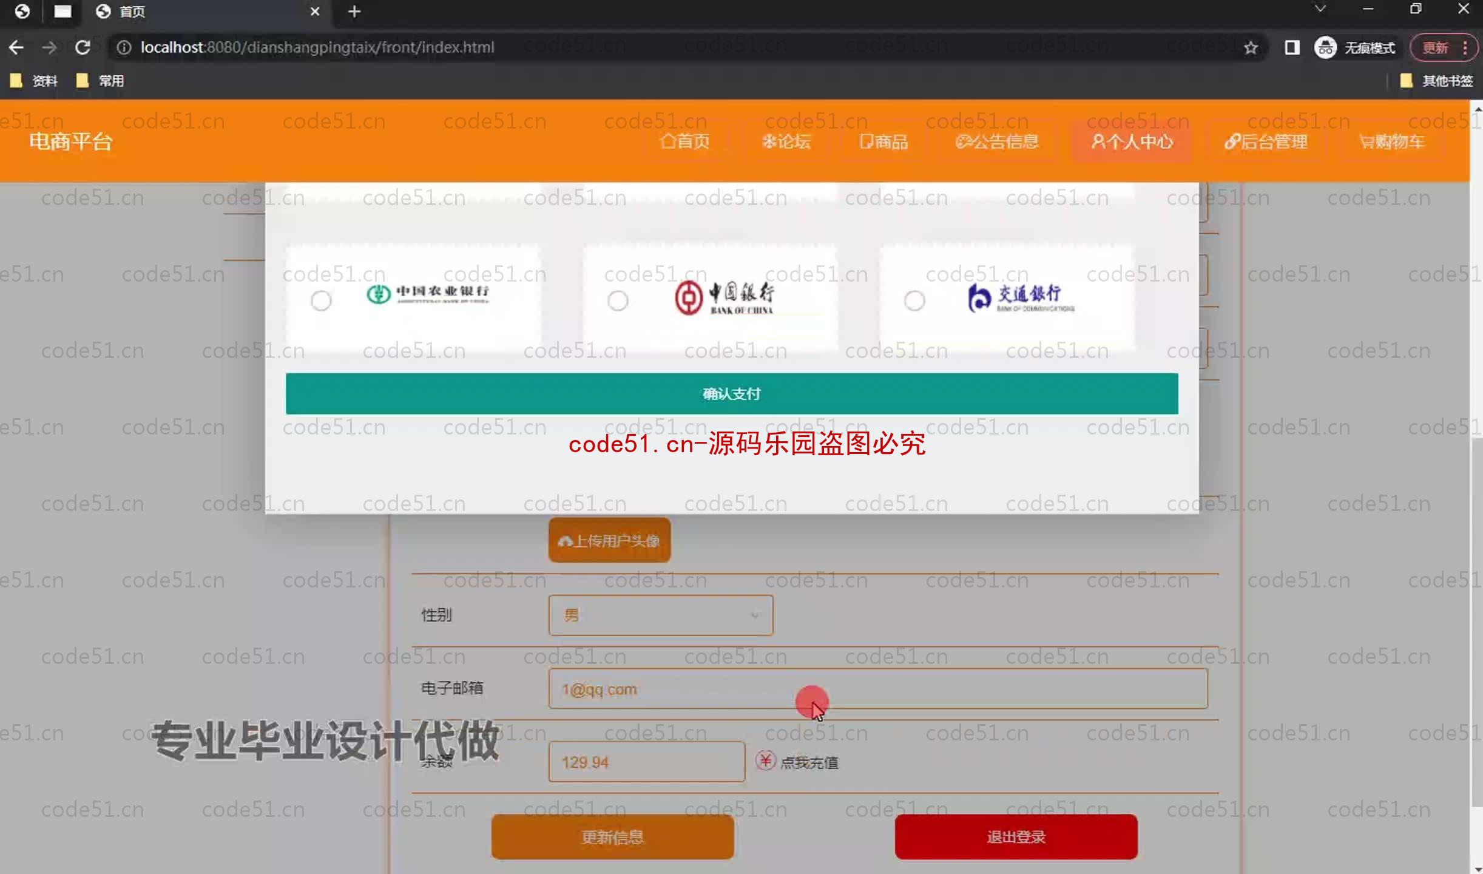1483x874 pixels.
Task: Click the Bank of China logo
Action: point(725,297)
